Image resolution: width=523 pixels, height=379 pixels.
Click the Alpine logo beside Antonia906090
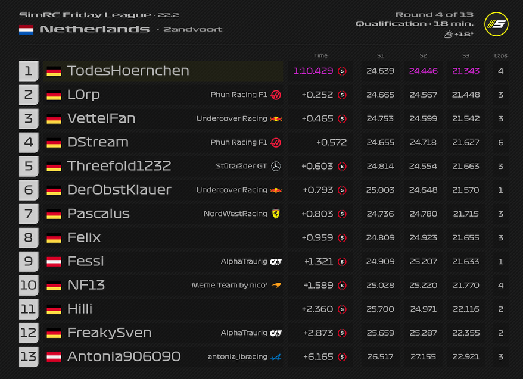click(x=276, y=356)
